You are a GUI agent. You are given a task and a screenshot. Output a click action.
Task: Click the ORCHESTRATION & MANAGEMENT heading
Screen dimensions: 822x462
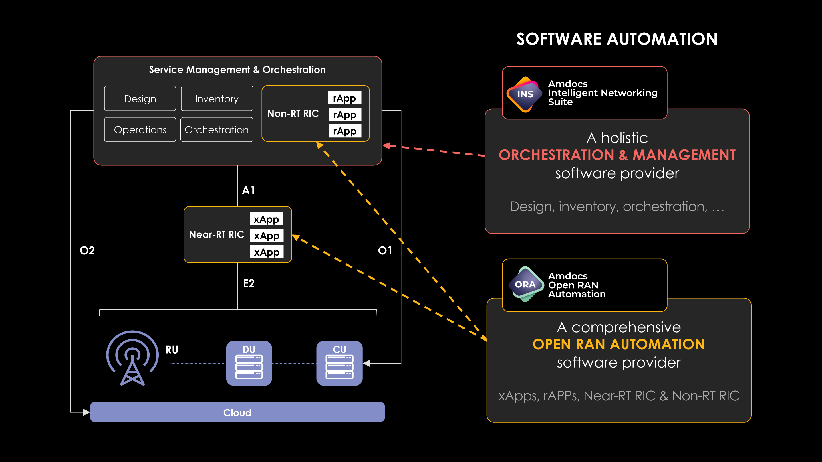pyautogui.click(x=617, y=155)
